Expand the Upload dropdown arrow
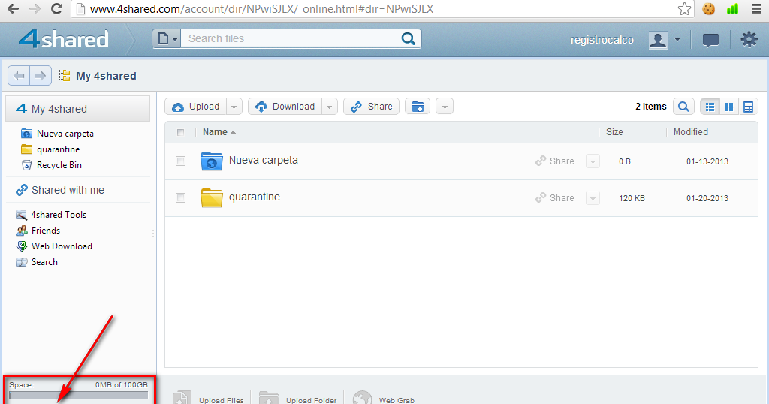This screenshot has width=769, height=404. [234, 107]
